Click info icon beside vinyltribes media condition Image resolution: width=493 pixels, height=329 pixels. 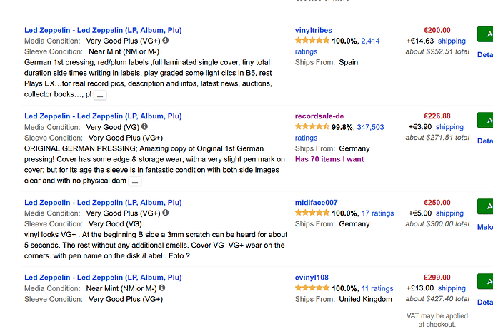point(165,40)
